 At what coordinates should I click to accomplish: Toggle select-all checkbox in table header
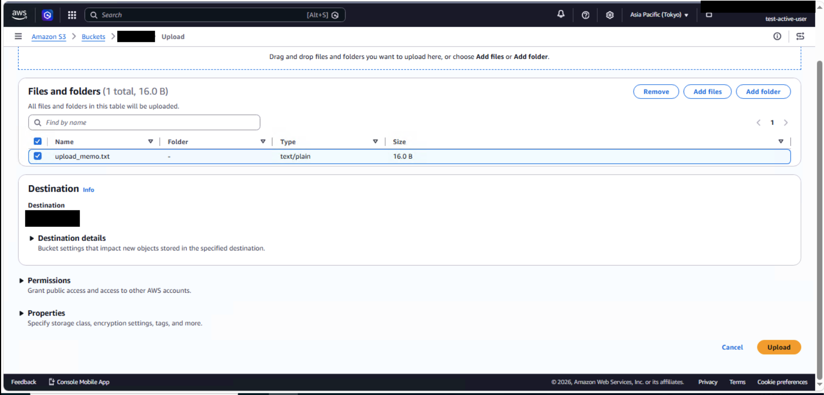37,141
